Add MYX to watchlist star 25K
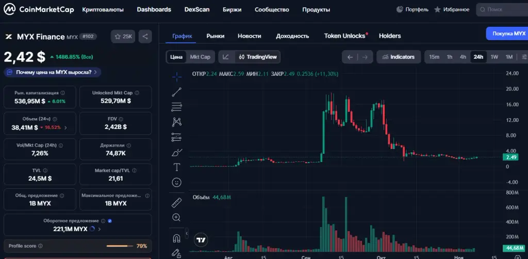The height and width of the screenshot is (259, 528). [x=123, y=37]
